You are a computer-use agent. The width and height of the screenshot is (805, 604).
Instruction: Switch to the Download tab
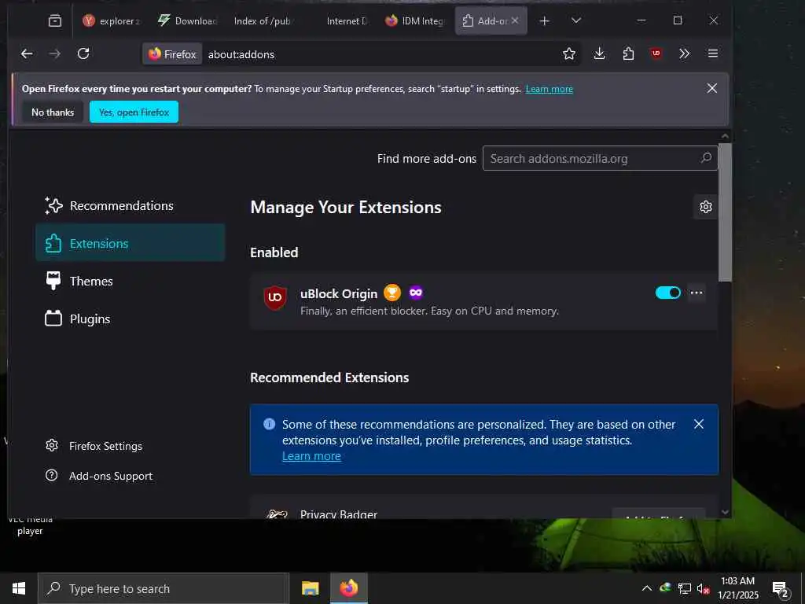pyautogui.click(x=188, y=21)
